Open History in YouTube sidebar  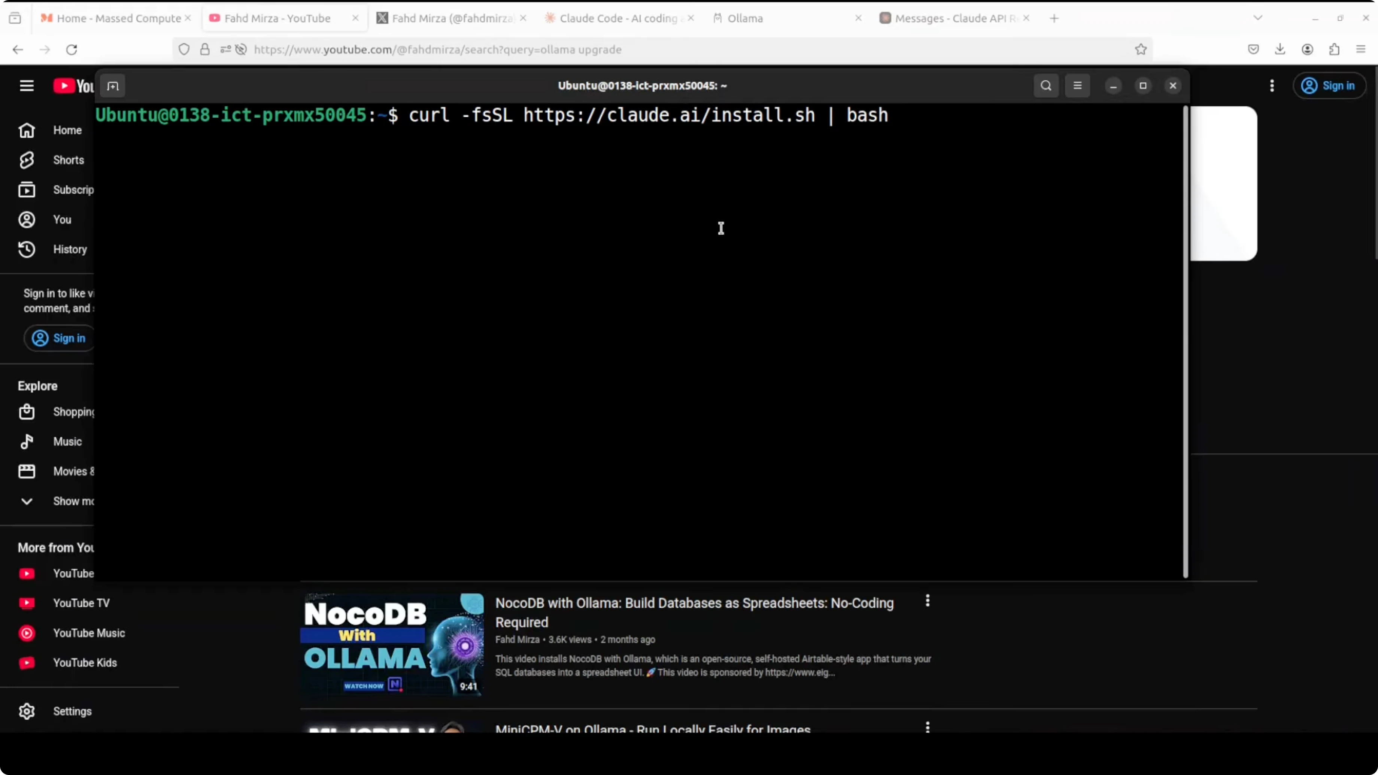click(x=70, y=249)
